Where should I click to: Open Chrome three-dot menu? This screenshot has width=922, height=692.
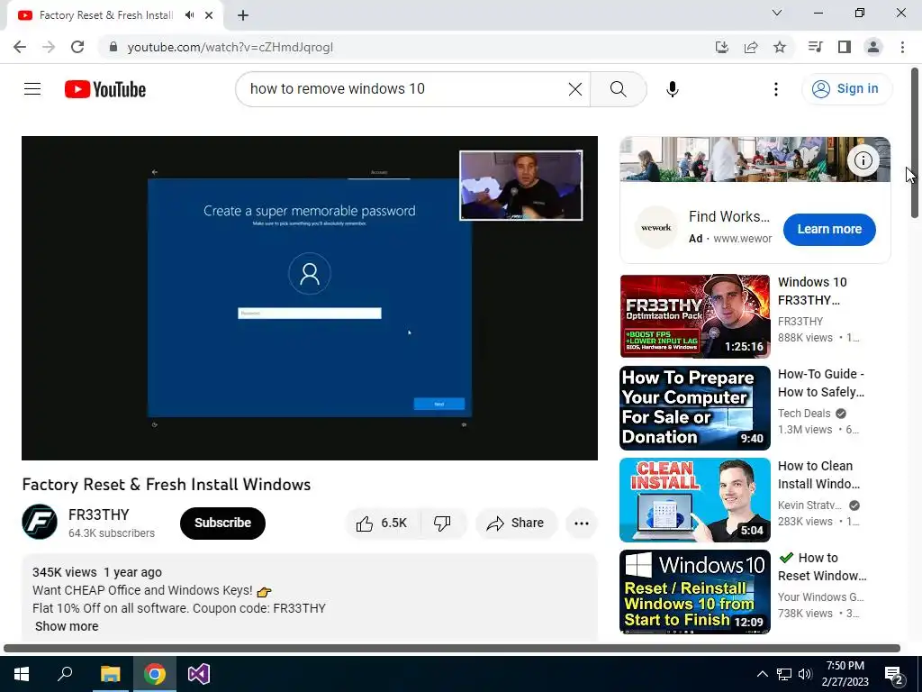tap(902, 47)
